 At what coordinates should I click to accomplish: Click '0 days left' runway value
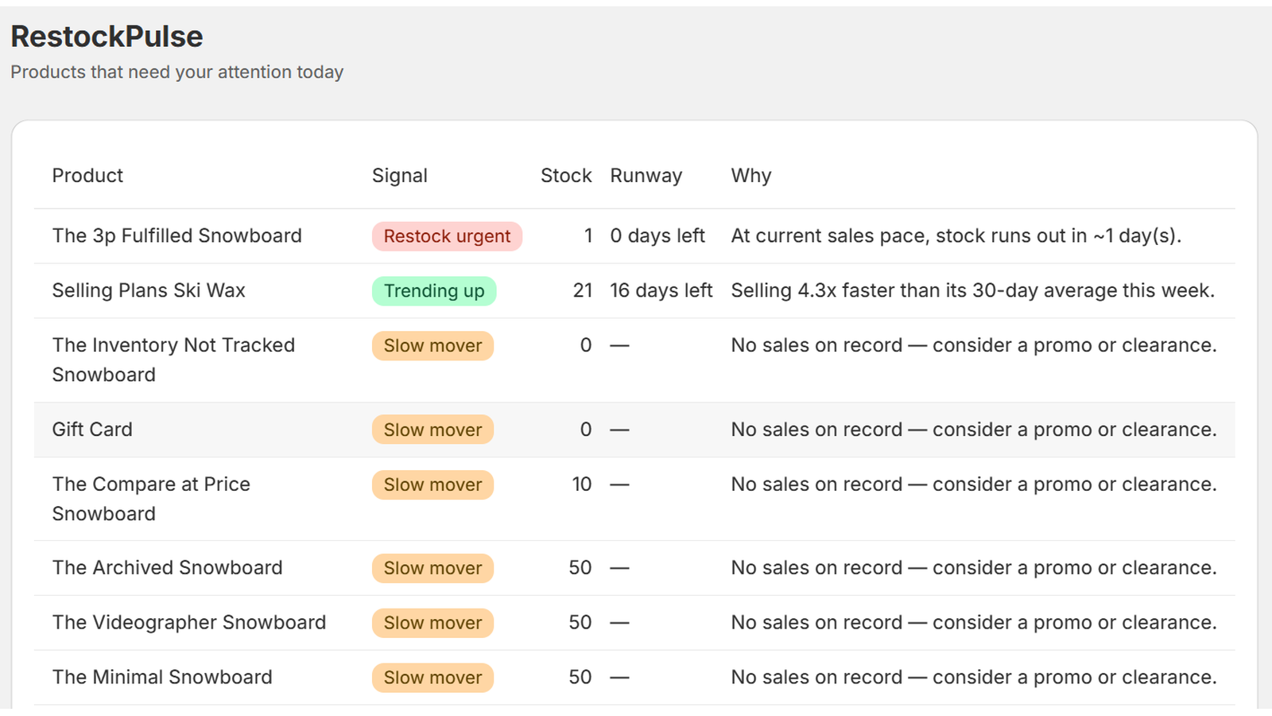(x=657, y=236)
